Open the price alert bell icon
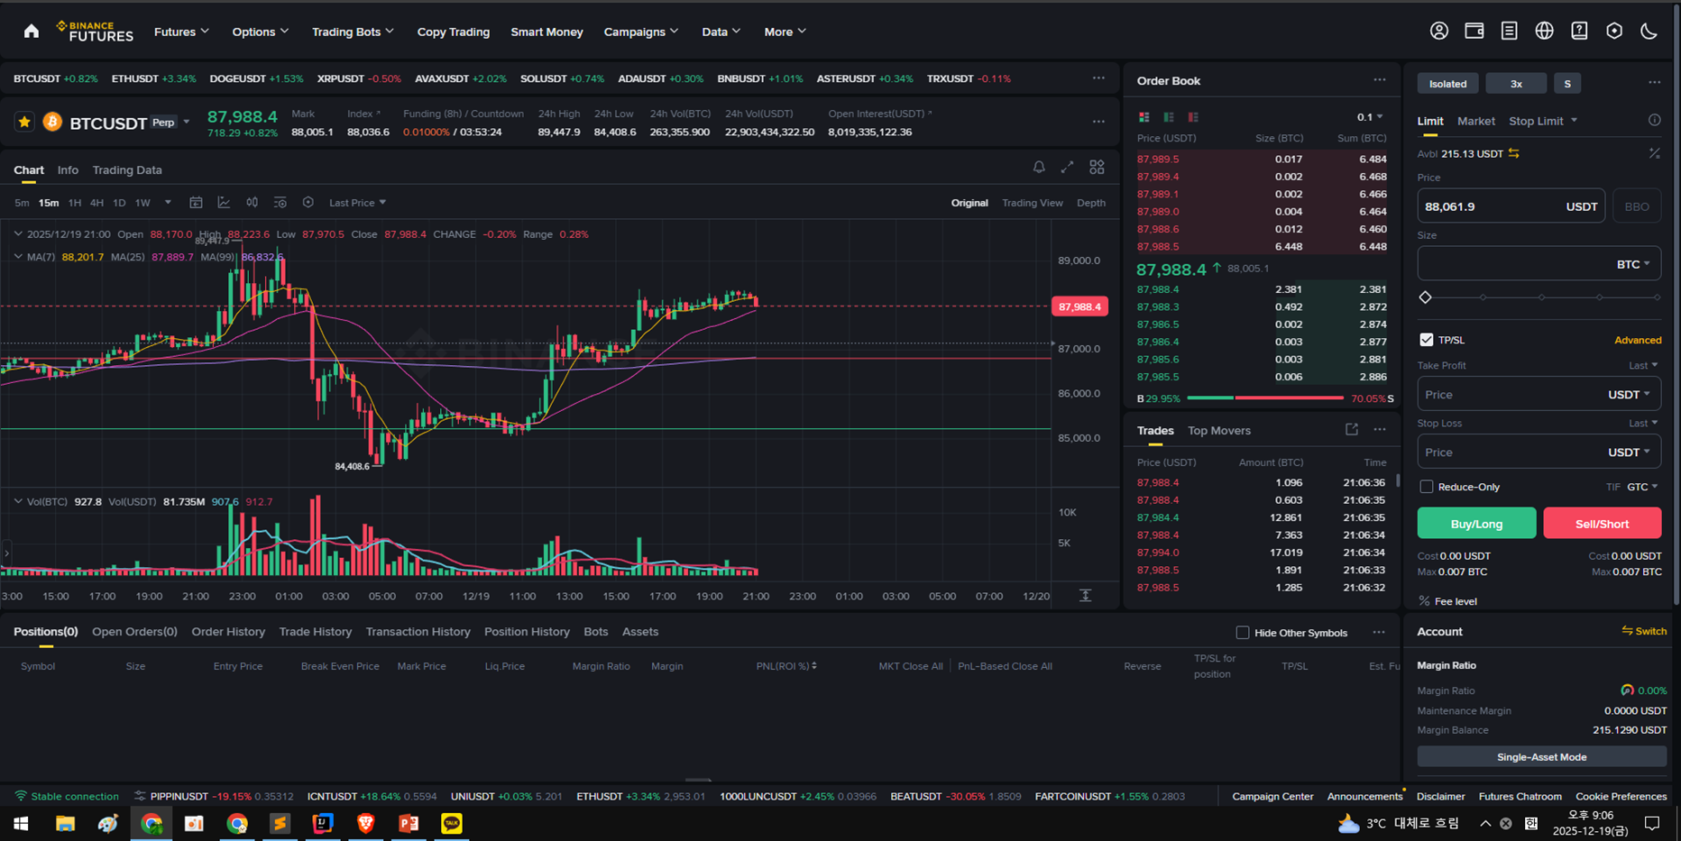Screen dimensions: 1681x841 pyautogui.click(x=1039, y=167)
